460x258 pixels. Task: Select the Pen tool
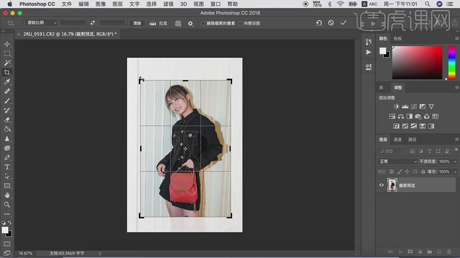tap(7, 157)
